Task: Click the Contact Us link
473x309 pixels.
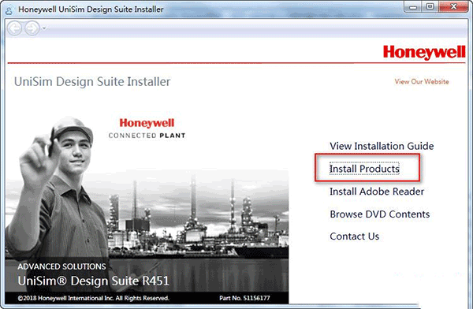Action: 355,236
